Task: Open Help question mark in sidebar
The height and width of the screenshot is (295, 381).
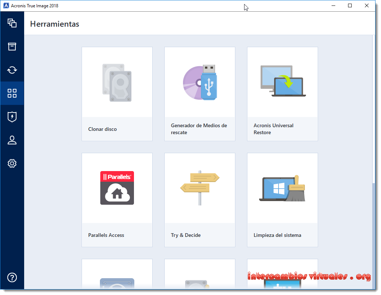Action: (x=12, y=277)
